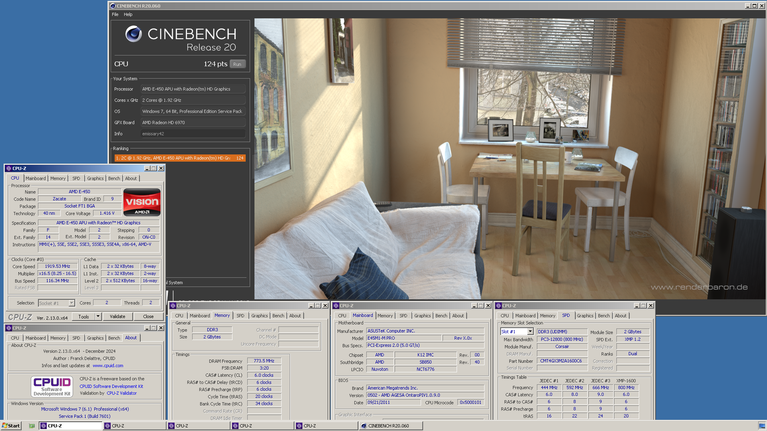The image size is (767, 431).
Task: Click the CPU Microcode value 0x5000101
Action: click(x=471, y=402)
